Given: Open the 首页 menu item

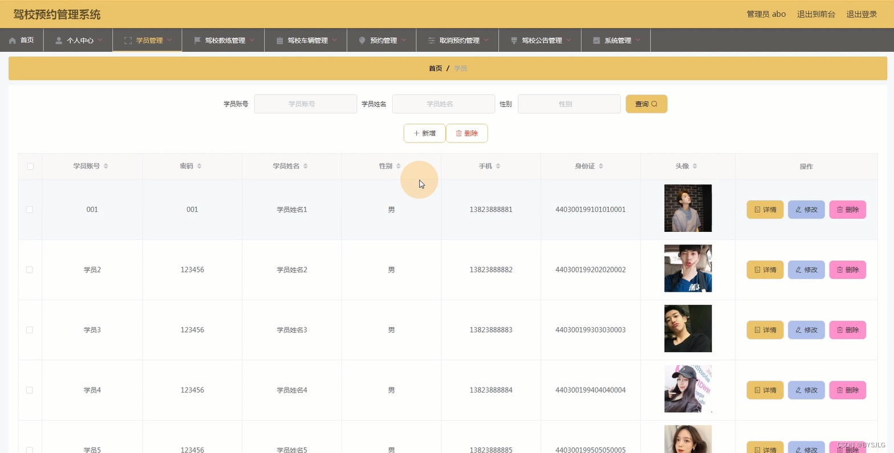Looking at the screenshot, I should 22,40.
